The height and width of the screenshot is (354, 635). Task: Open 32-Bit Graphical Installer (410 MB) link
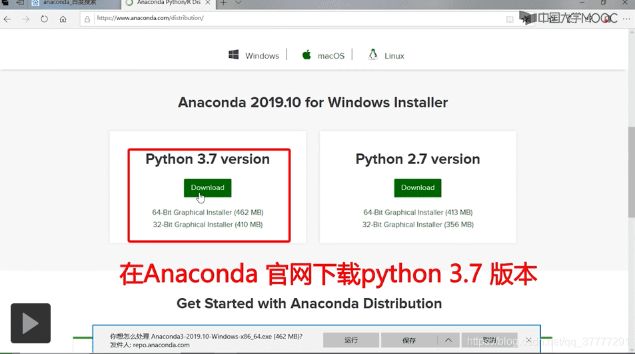tap(208, 225)
